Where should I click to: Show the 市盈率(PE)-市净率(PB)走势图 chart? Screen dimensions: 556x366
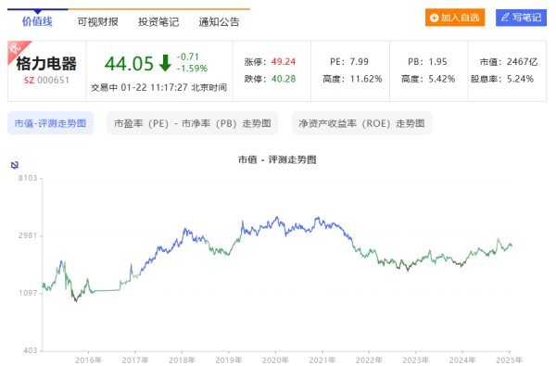click(x=193, y=123)
